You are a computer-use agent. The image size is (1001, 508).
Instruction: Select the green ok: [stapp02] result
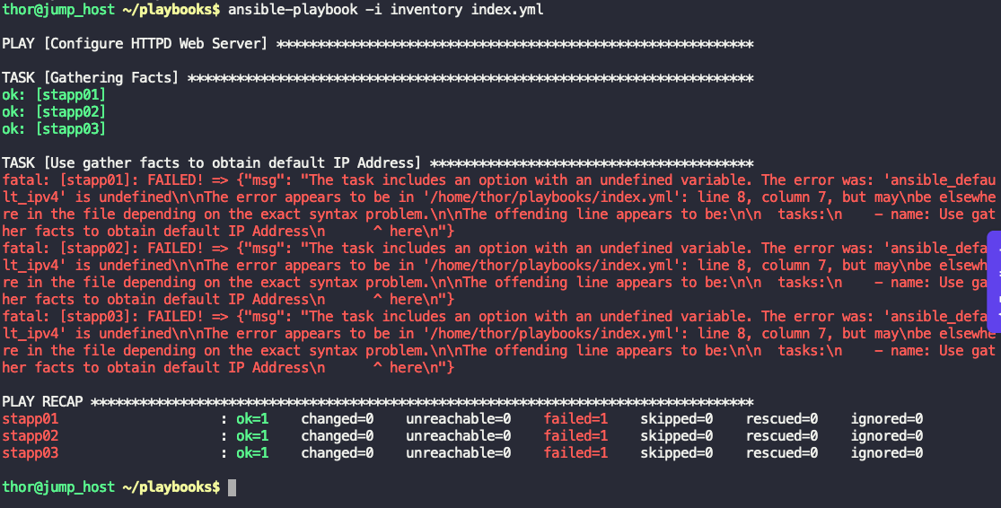(54, 112)
